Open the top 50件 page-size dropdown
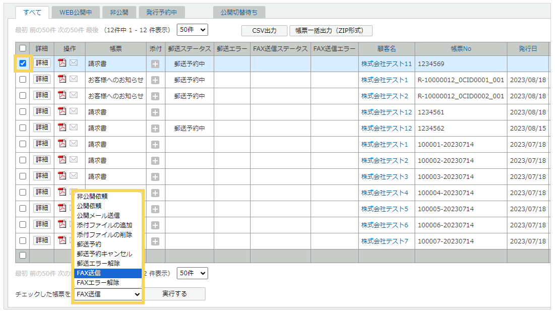The width and height of the screenshot is (555, 312). click(x=192, y=30)
